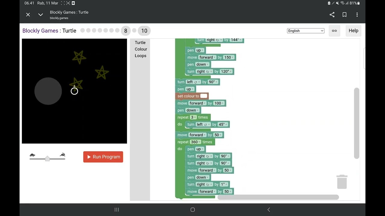The image size is (385, 216).
Task: Edit the 1° angle value field
Action: click(x=224, y=184)
